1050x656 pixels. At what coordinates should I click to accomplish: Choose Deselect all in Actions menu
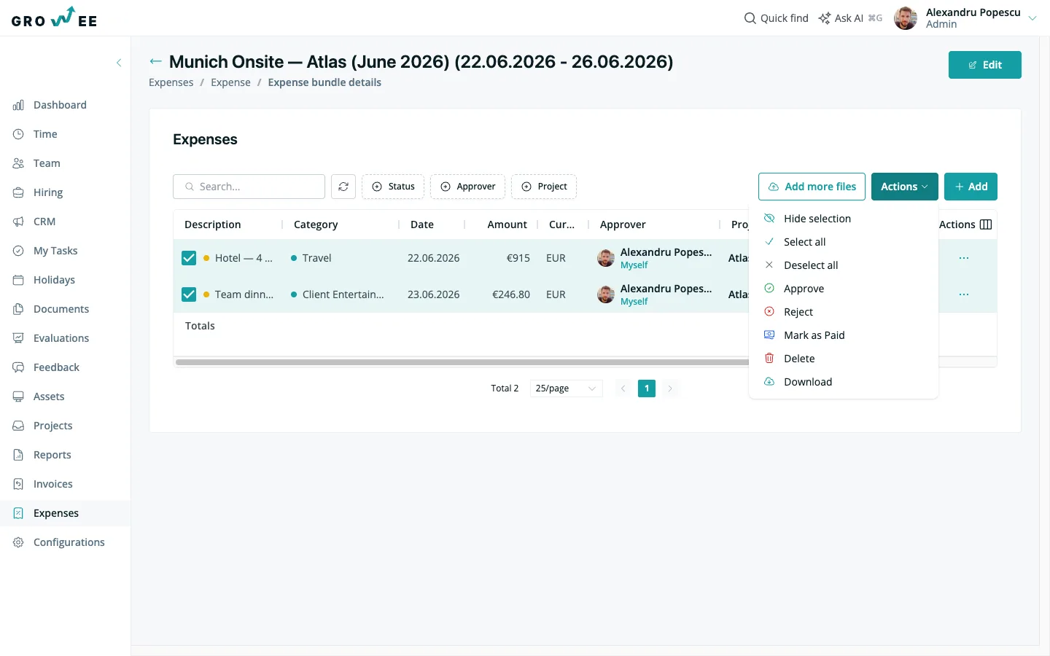[x=844, y=265]
